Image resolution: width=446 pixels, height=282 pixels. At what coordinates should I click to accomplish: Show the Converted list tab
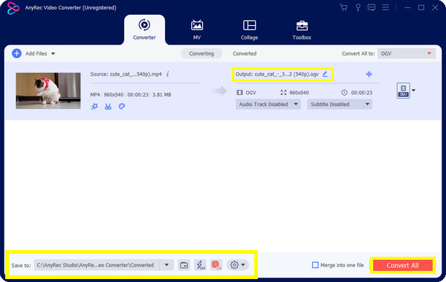tap(245, 53)
